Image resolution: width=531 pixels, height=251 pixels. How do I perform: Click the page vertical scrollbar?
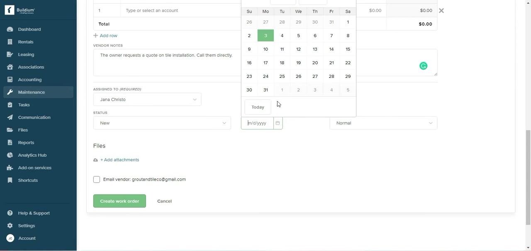click(x=528, y=177)
